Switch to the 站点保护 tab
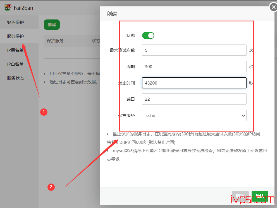This screenshot has height=208, width=277. click(16, 22)
